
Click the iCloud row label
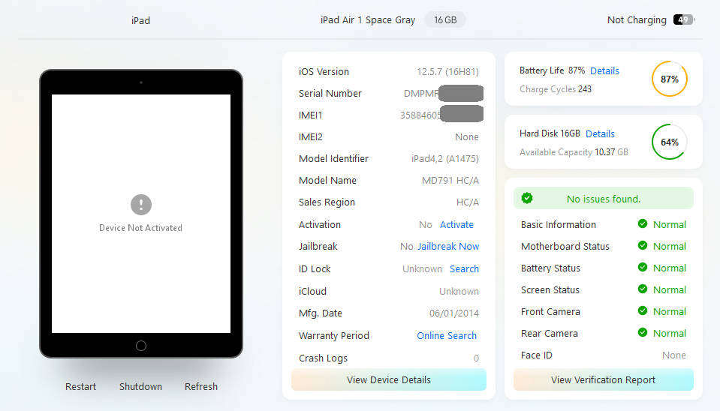[312, 291]
